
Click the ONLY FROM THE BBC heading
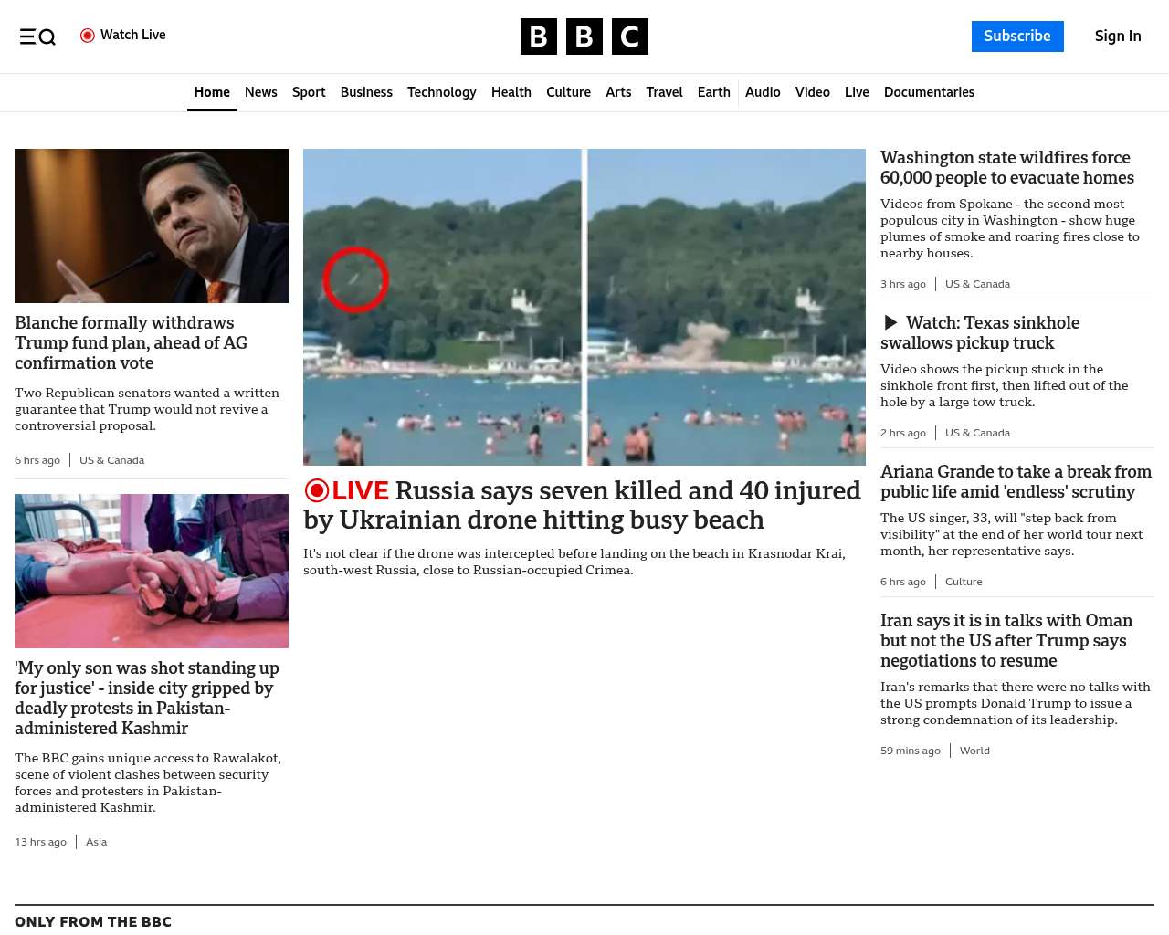pos(93,922)
